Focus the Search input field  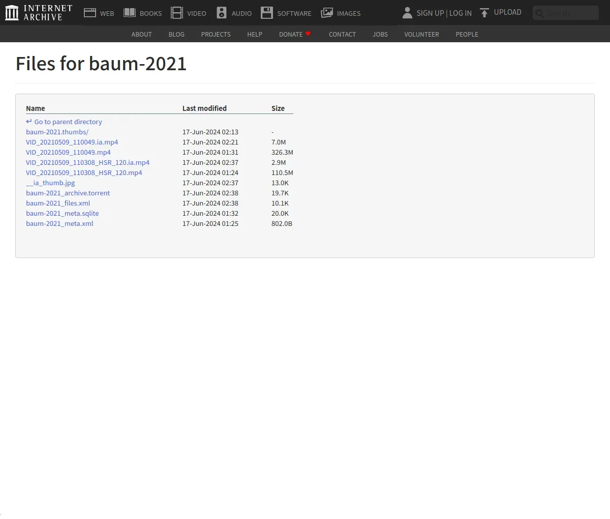566,13
